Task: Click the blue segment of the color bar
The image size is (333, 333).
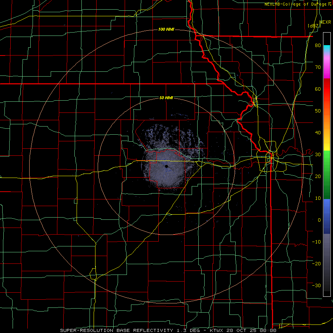Action: pyautogui.click(x=327, y=216)
